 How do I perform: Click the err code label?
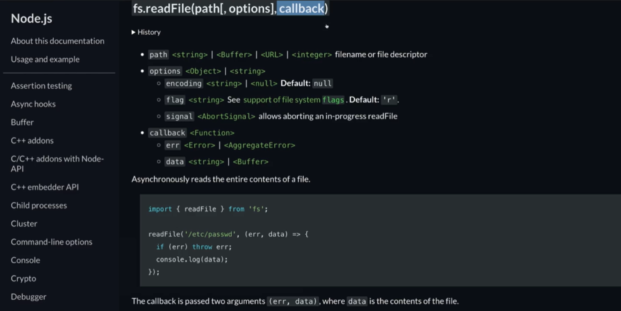172,145
